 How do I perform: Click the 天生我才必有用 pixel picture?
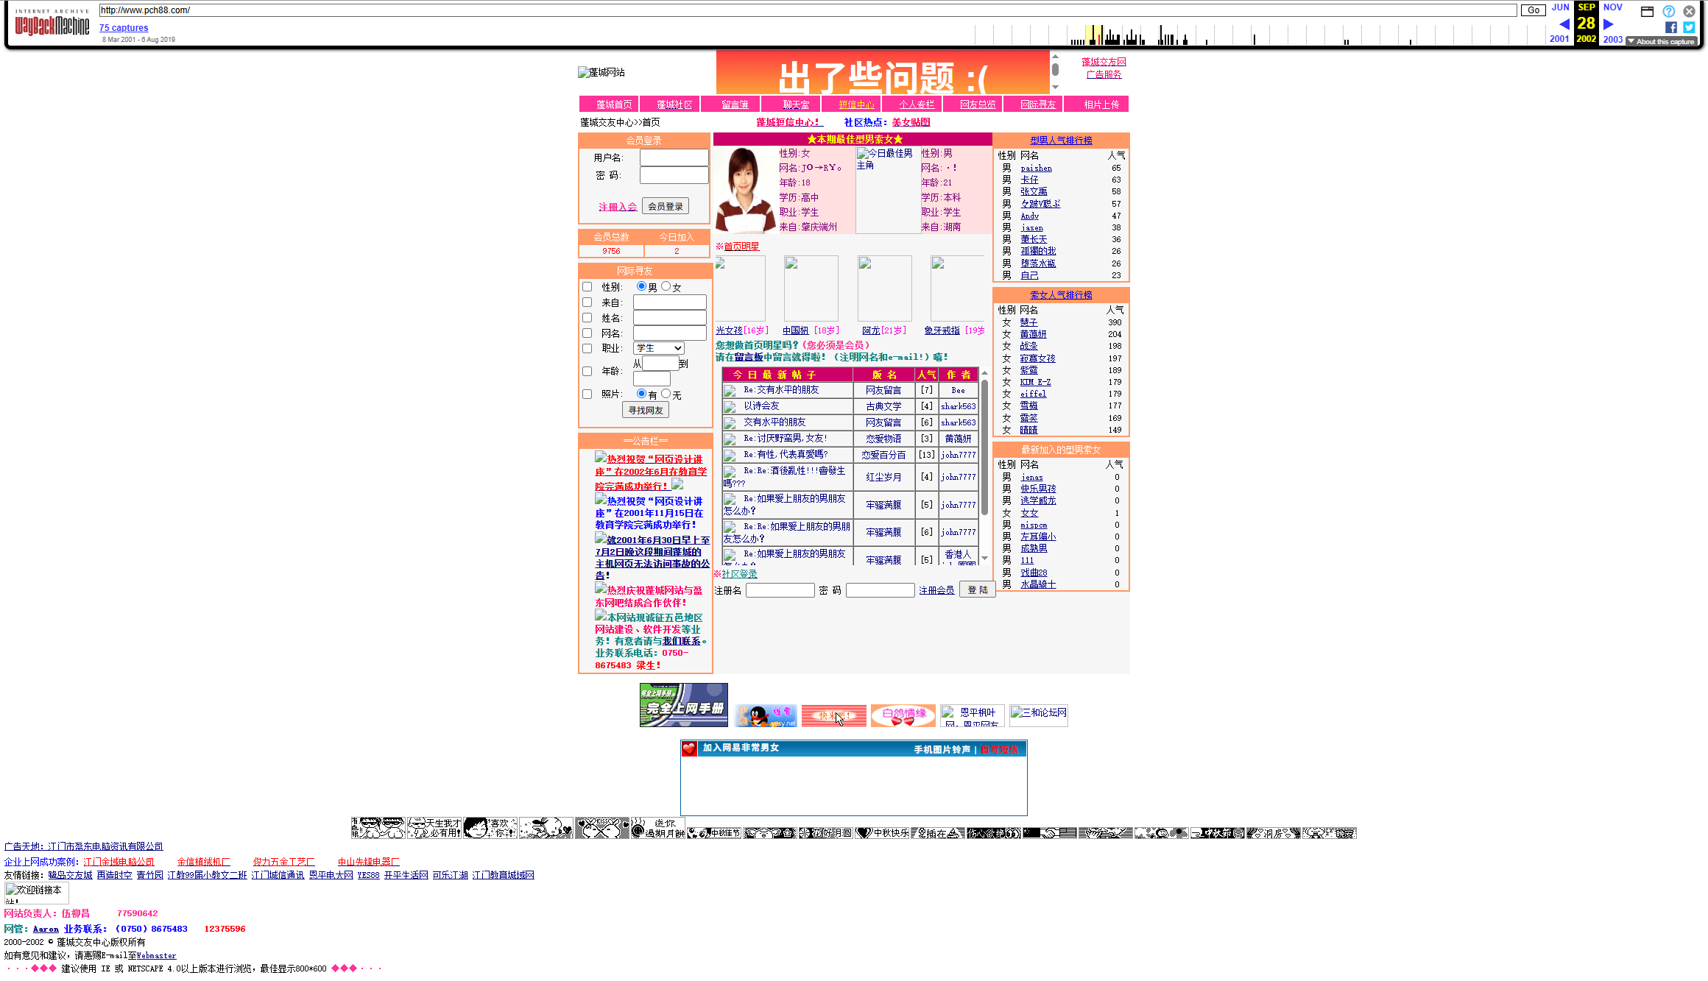click(x=435, y=828)
